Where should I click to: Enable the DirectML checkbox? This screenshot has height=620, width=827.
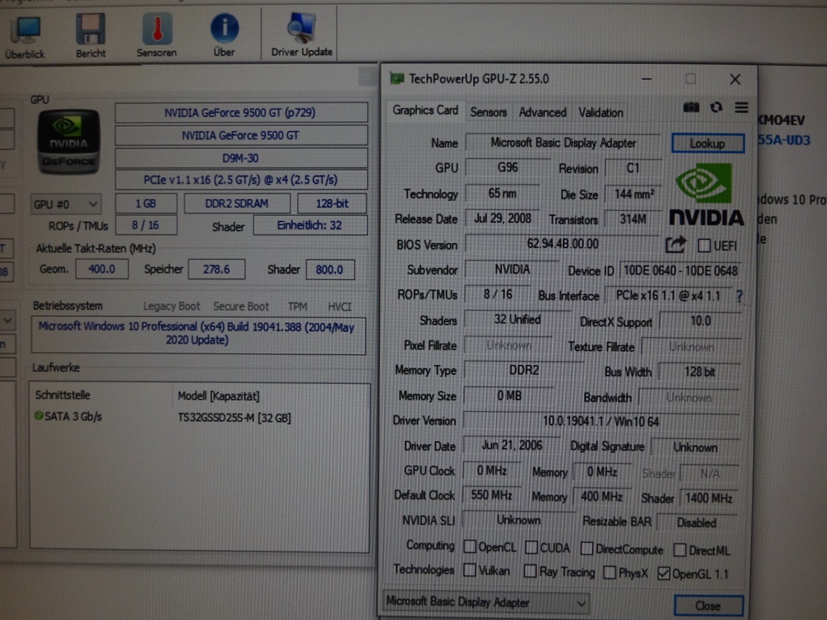680,550
